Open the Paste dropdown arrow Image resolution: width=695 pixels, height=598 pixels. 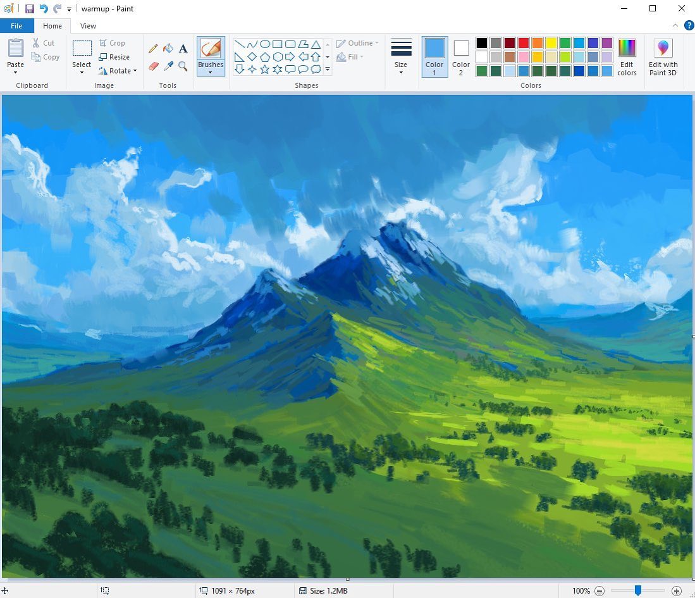(16, 72)
